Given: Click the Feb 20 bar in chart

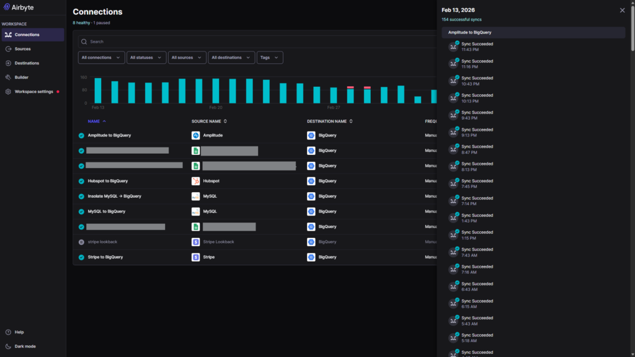Looking at the screenshot, I should (x=215, y=91).
